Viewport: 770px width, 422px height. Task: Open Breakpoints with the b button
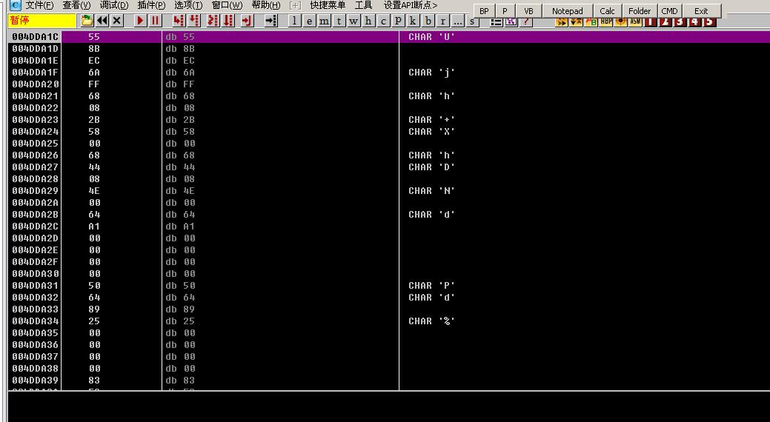point(428,21)
